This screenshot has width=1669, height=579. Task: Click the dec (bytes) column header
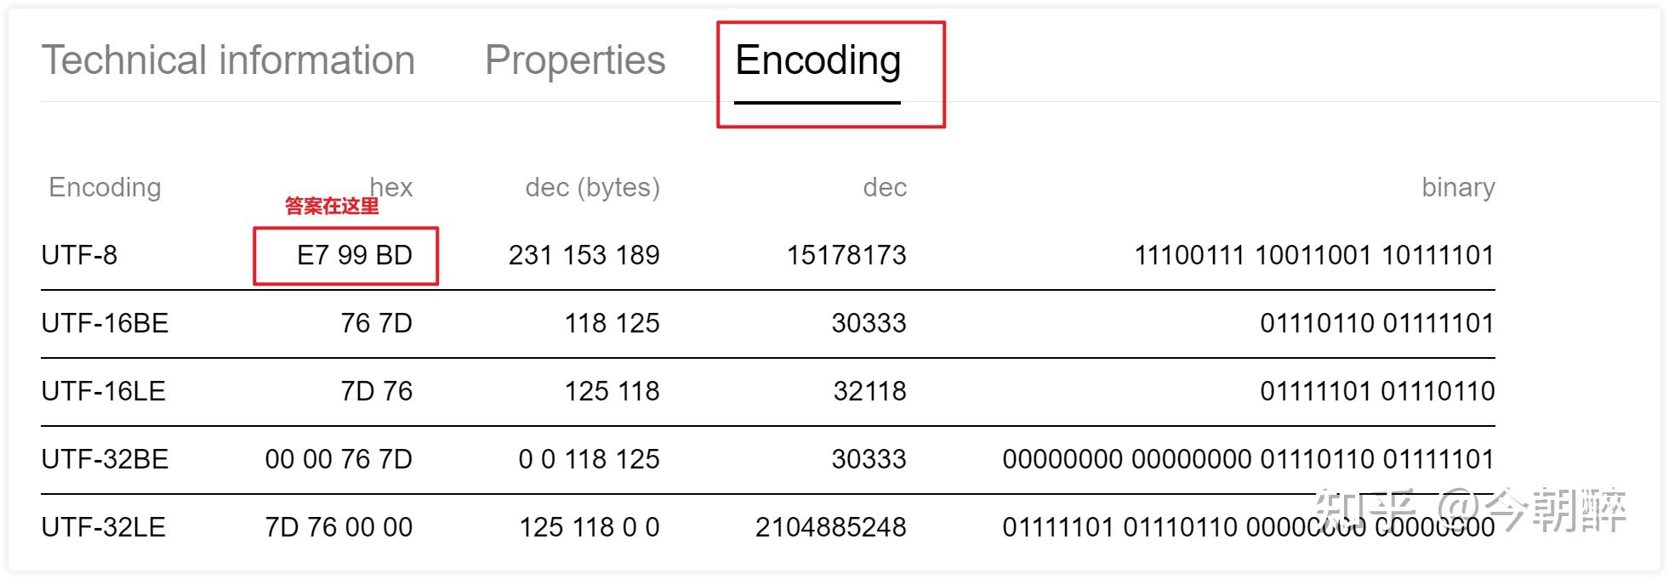click(x=592, y=187)
